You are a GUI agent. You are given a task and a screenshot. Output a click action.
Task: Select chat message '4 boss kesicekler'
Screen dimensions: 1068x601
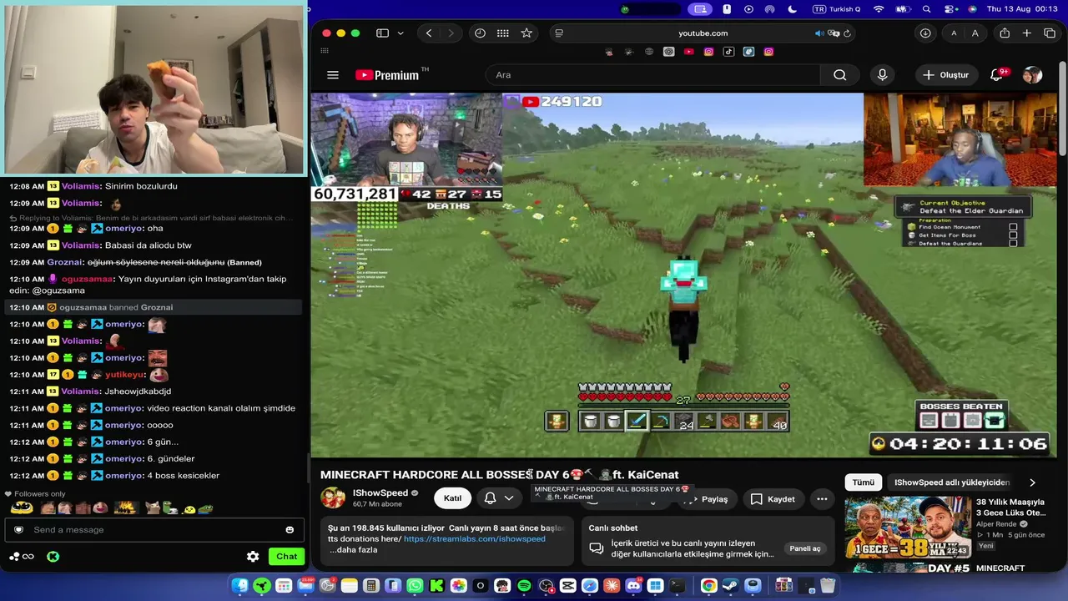click(183, 476)
